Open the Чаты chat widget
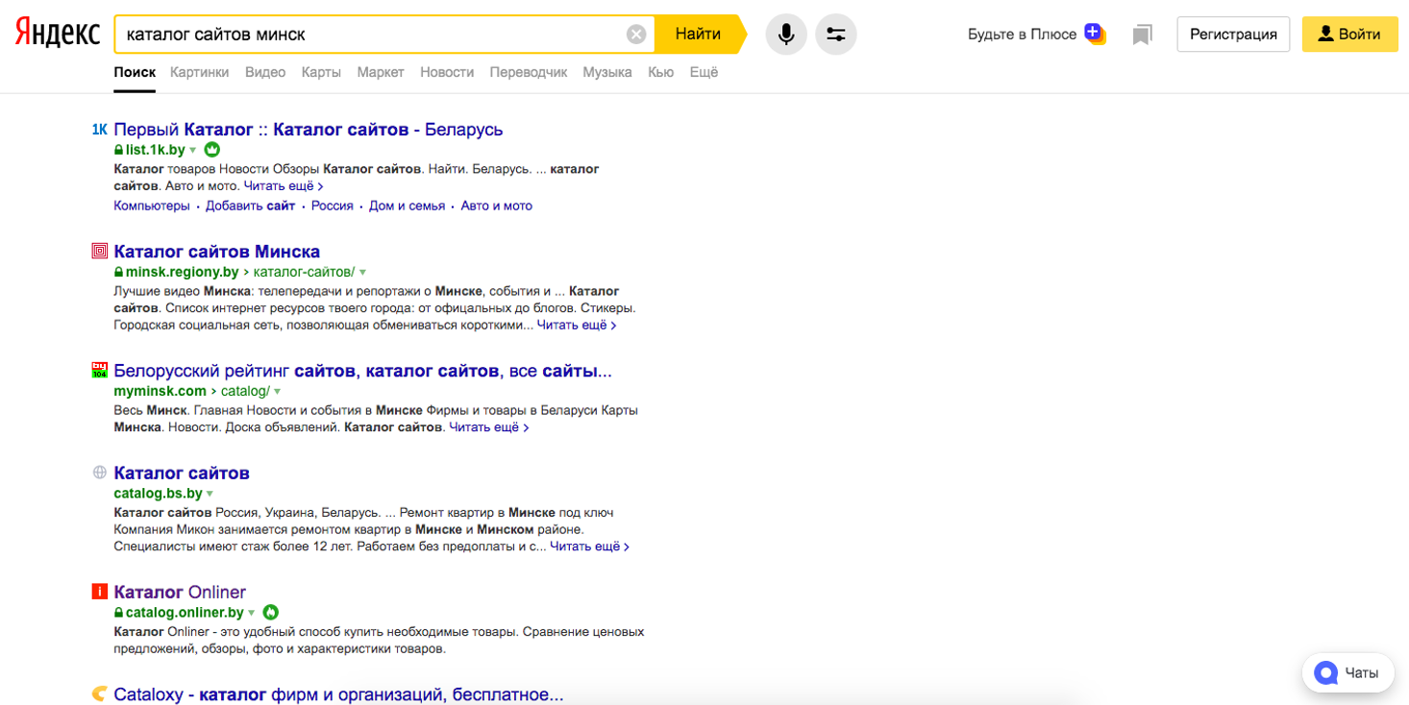This screenshot has height=705, width=1409. (1347, 673)
